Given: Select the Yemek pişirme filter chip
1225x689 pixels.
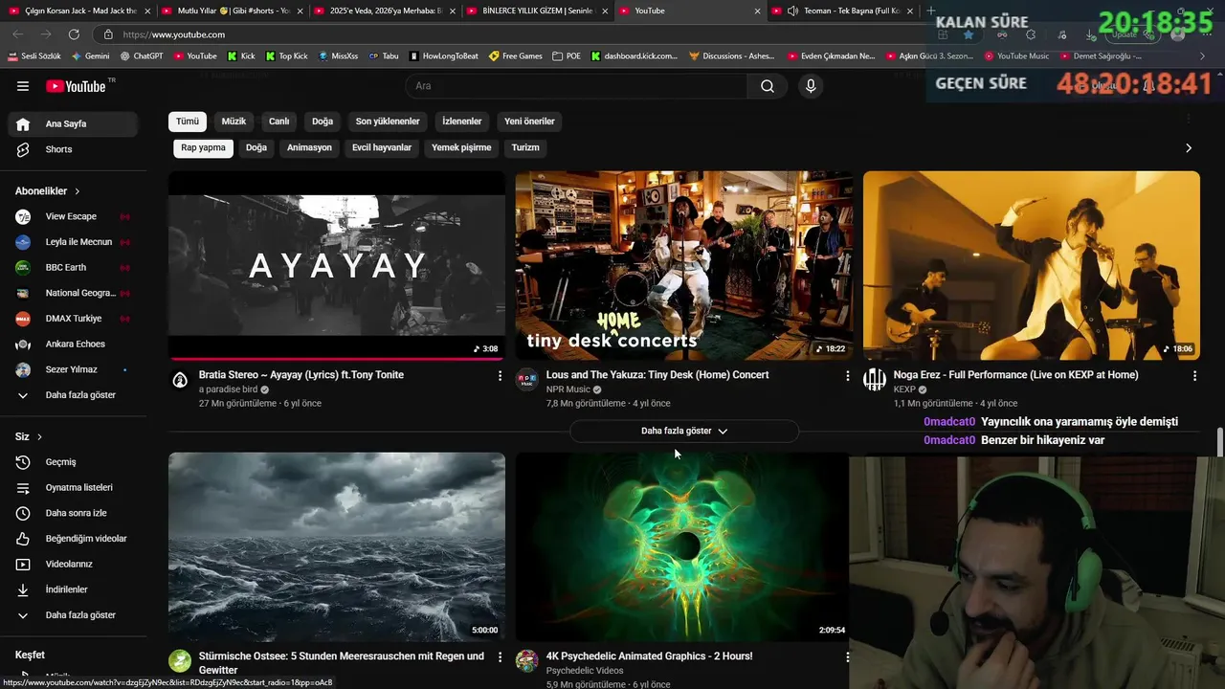Looking at the screenshot, I should [x=461, y=148].
